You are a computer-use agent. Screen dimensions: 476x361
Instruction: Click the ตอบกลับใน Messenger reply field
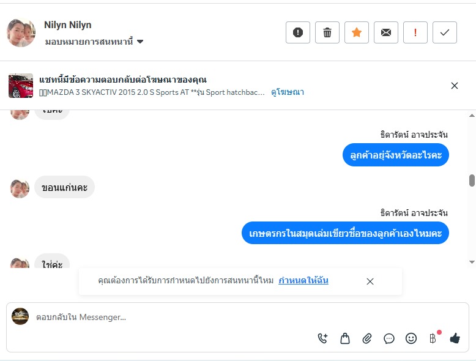pyautogui.click(x=184, y=317)
